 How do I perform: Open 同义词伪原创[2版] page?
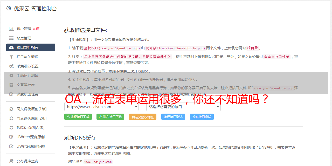coord(32,118)
